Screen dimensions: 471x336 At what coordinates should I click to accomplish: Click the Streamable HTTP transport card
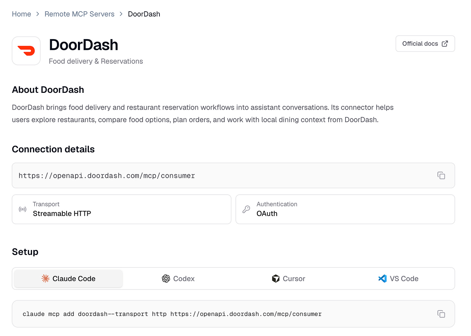(122, 209)
